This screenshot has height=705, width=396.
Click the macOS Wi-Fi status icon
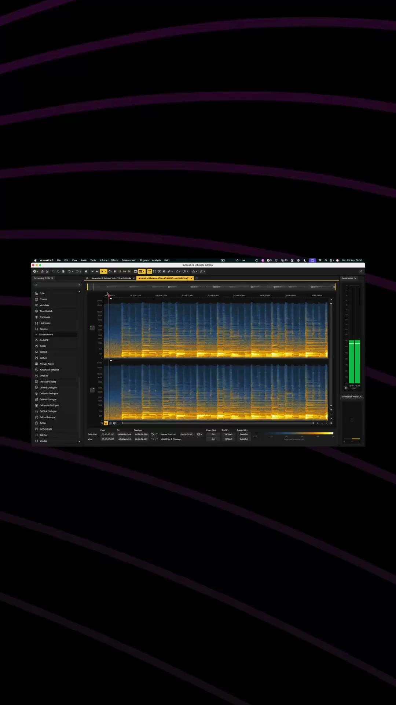coord(320,260)
